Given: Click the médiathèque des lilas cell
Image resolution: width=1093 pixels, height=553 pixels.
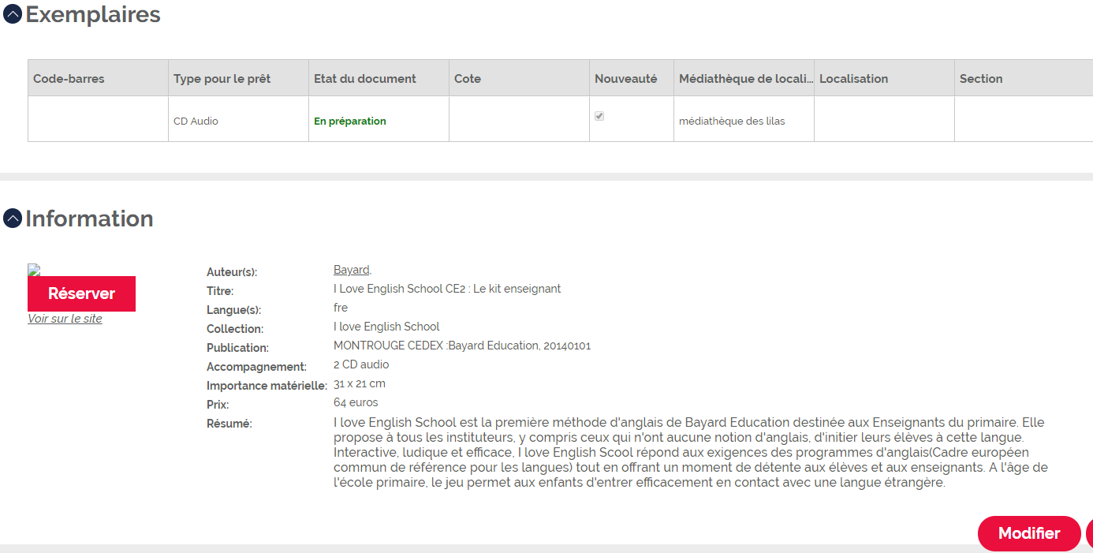Looking at the screenshot, I should [x=744, y=119].
